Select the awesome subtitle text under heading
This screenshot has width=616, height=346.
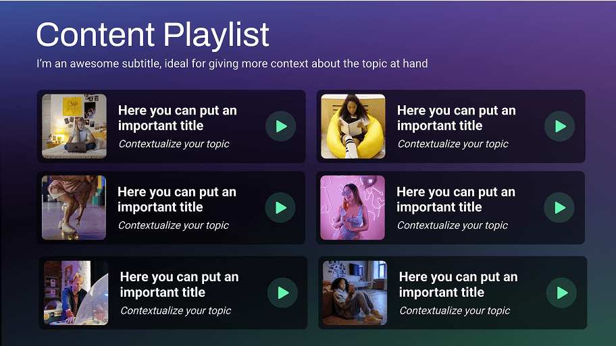click(x=232, y=64)
